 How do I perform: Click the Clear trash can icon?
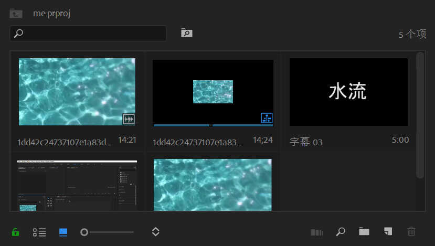click(411, 231)
